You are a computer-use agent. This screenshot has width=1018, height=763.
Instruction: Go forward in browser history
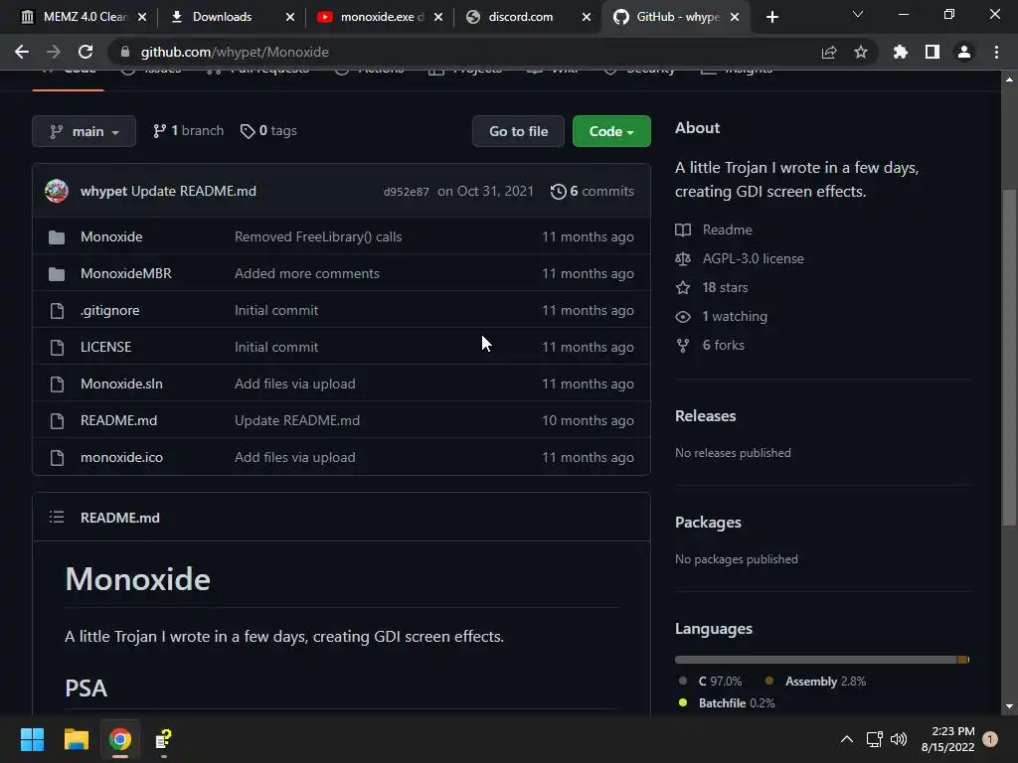(x=54, y=52)
